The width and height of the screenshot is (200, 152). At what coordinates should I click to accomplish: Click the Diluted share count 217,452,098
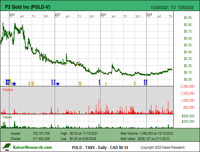[x=41, y=139]
